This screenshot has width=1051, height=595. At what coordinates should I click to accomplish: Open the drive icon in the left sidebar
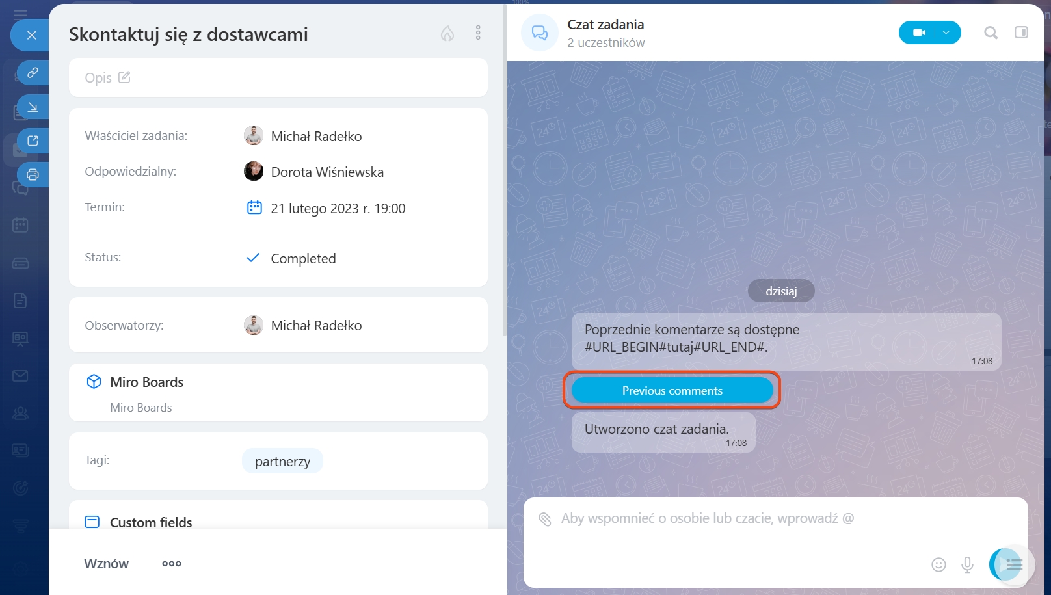pyautogui.click(x=20, y=263)
